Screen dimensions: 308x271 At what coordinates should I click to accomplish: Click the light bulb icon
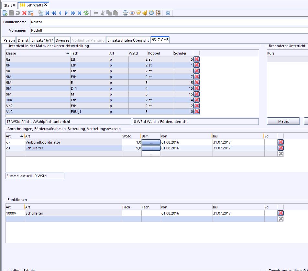tap(138, 13)
